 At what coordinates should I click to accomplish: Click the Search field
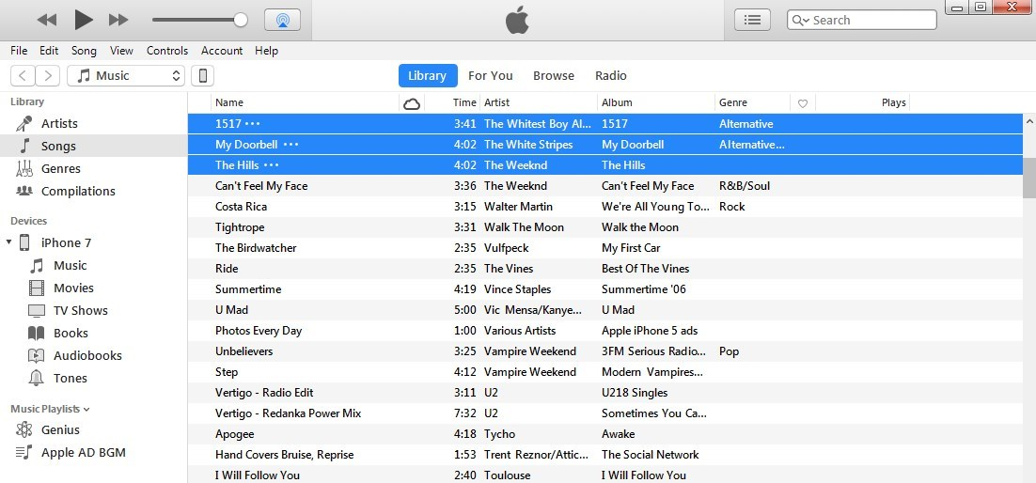point(861,20)
